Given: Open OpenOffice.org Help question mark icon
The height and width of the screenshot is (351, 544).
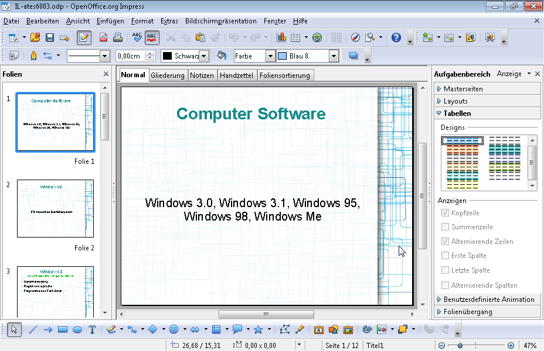Looking at the screenshot, I should tap(396, 37).
